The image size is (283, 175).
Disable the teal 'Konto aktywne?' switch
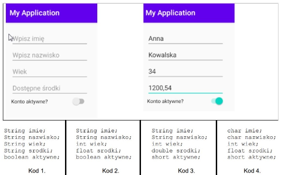[217, 101]
